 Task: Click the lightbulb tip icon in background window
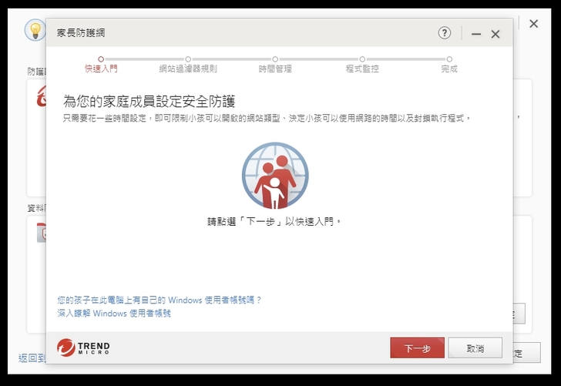point(35,30)
